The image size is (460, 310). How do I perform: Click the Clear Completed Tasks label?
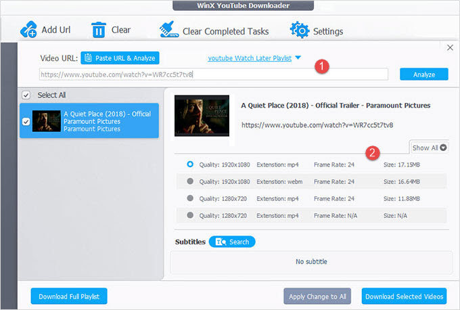coord(225,31)
